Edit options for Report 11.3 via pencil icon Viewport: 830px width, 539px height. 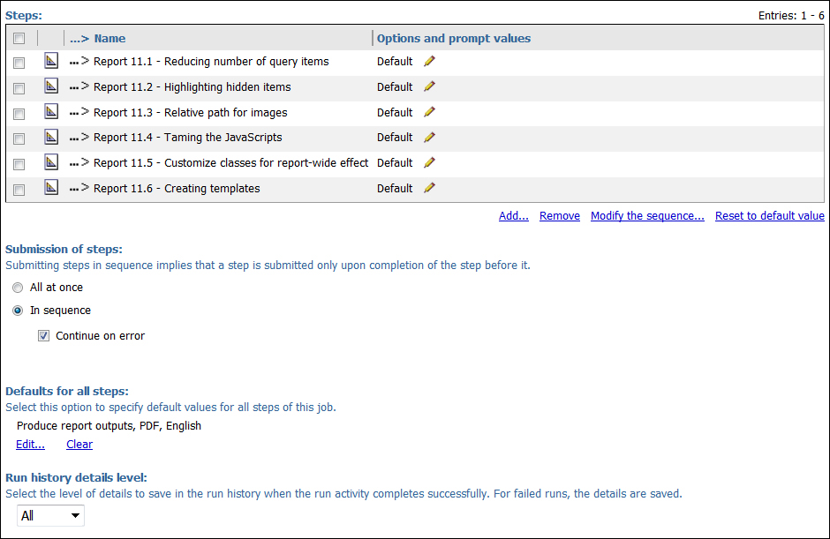point(429,112)
